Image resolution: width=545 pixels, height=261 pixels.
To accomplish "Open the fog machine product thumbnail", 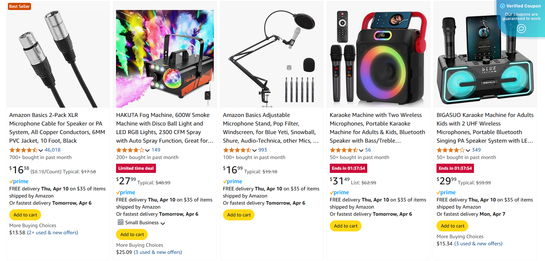I will click(x=165, y=58).
